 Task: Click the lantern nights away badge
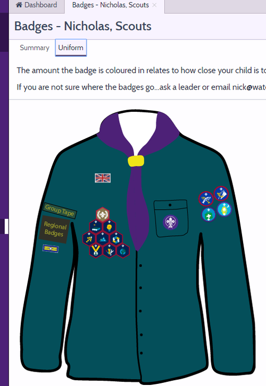click(x=224, y=209)
